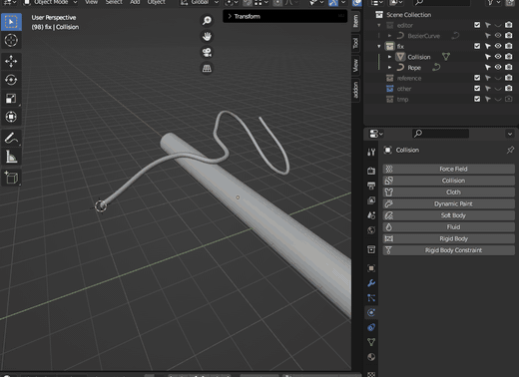Toggle camera view with camera gizmo
The width and height of the screenshot is (519, 377).
click(207, 52)
